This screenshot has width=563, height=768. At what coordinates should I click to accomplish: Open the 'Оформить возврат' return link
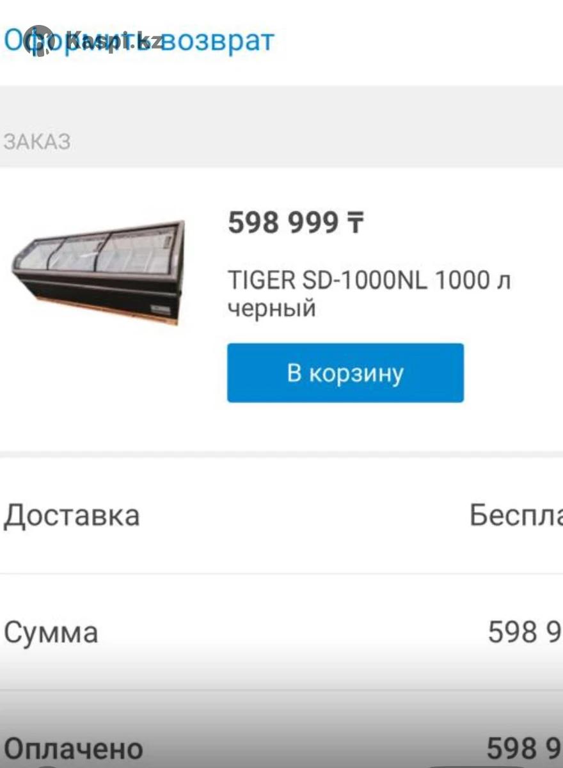point(139,40)
